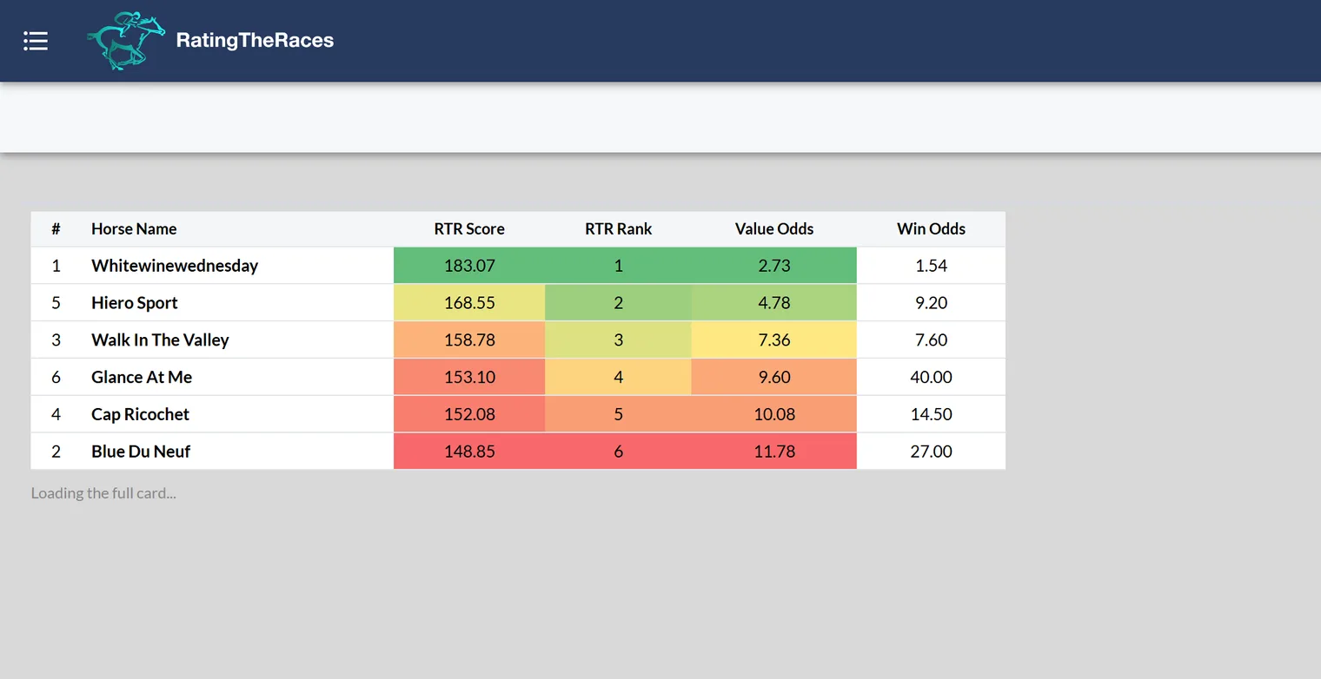Select the Whitewinewednesday horse row

[518, 266]
